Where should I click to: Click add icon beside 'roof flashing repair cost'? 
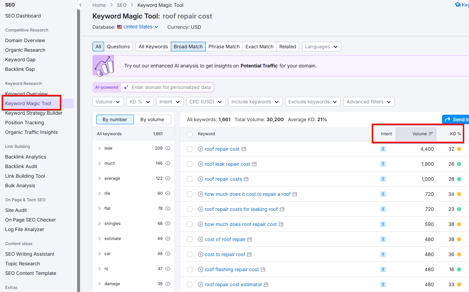(x=201, y=269)
